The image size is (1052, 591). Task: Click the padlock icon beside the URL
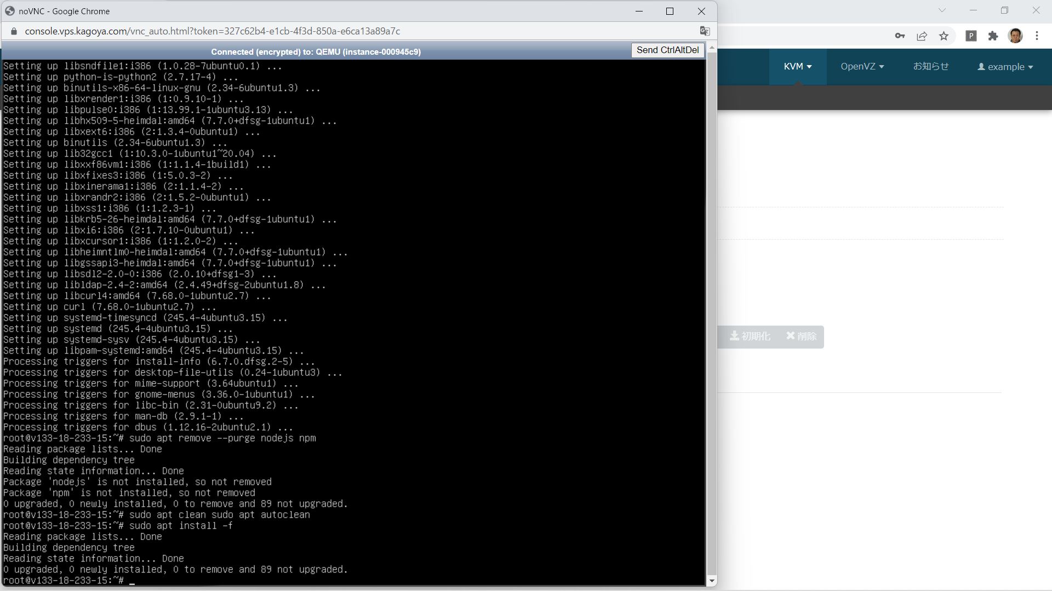click(x=14, y=31)
